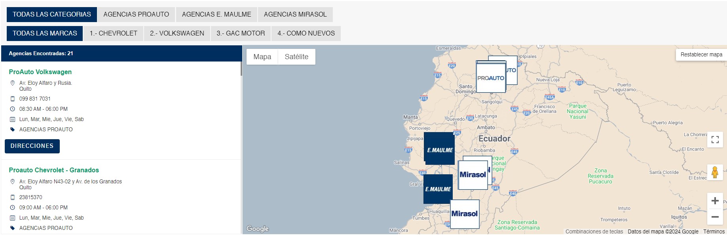The width and height of the screenshot is (727, 235).
Task: Click phone icon beside 099 831 7031
Action: (x=12, y=99)
